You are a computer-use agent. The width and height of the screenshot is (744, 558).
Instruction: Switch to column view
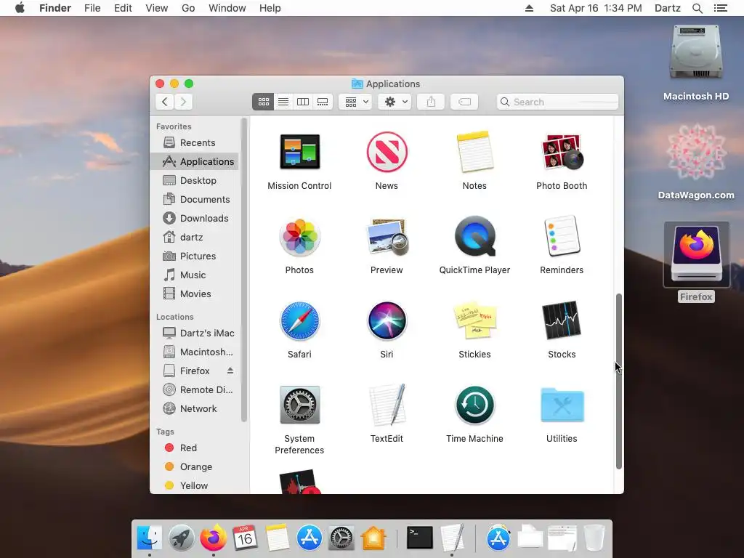pos(303,102)
